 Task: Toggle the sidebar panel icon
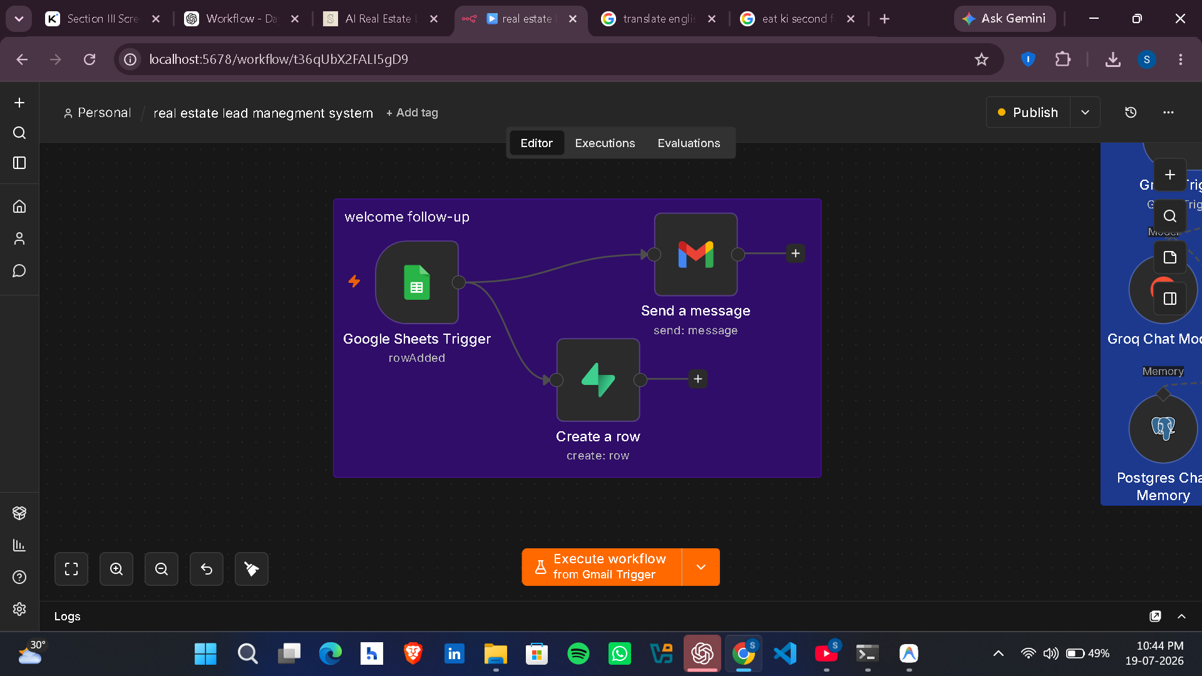(19, 163)
